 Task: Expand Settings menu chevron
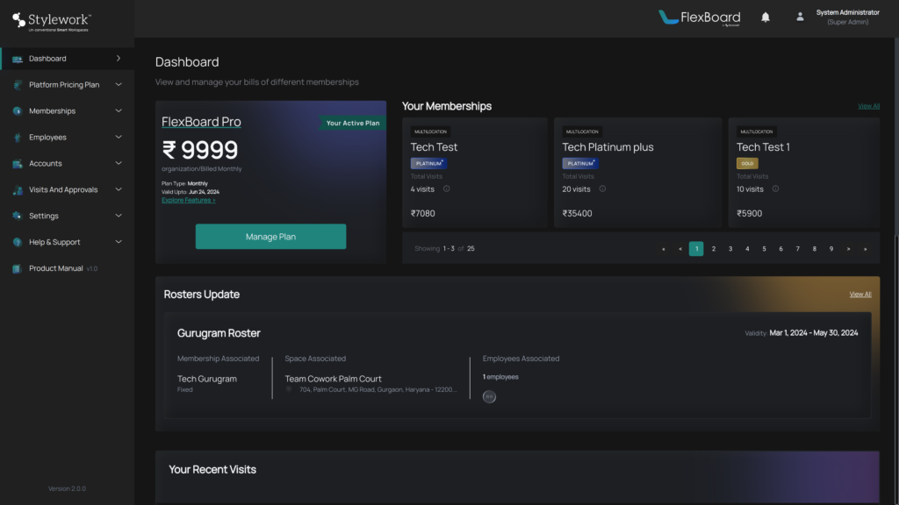[119, 216]
